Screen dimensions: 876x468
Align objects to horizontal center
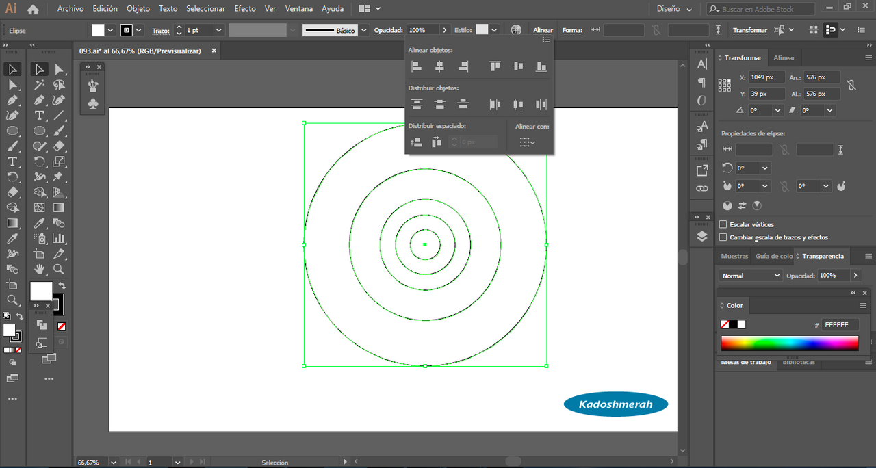[439, 66]
